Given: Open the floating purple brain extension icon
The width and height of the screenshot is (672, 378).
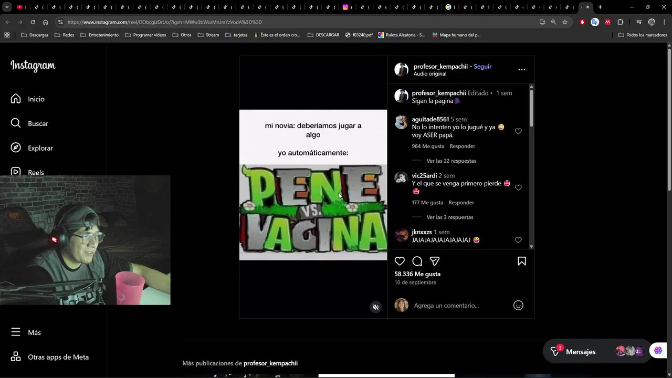Looking at the screenshot, I should click(x=658, y=351).
